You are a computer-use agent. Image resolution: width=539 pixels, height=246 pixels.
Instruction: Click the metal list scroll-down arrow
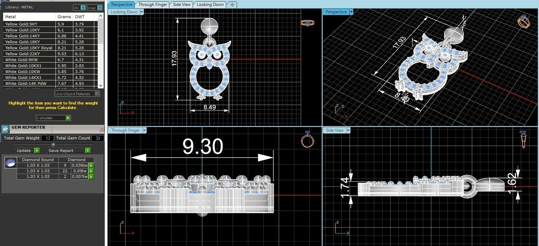[x=101, y=85]
